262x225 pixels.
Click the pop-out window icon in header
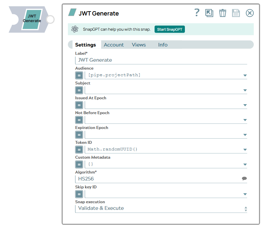click(209, 13)
